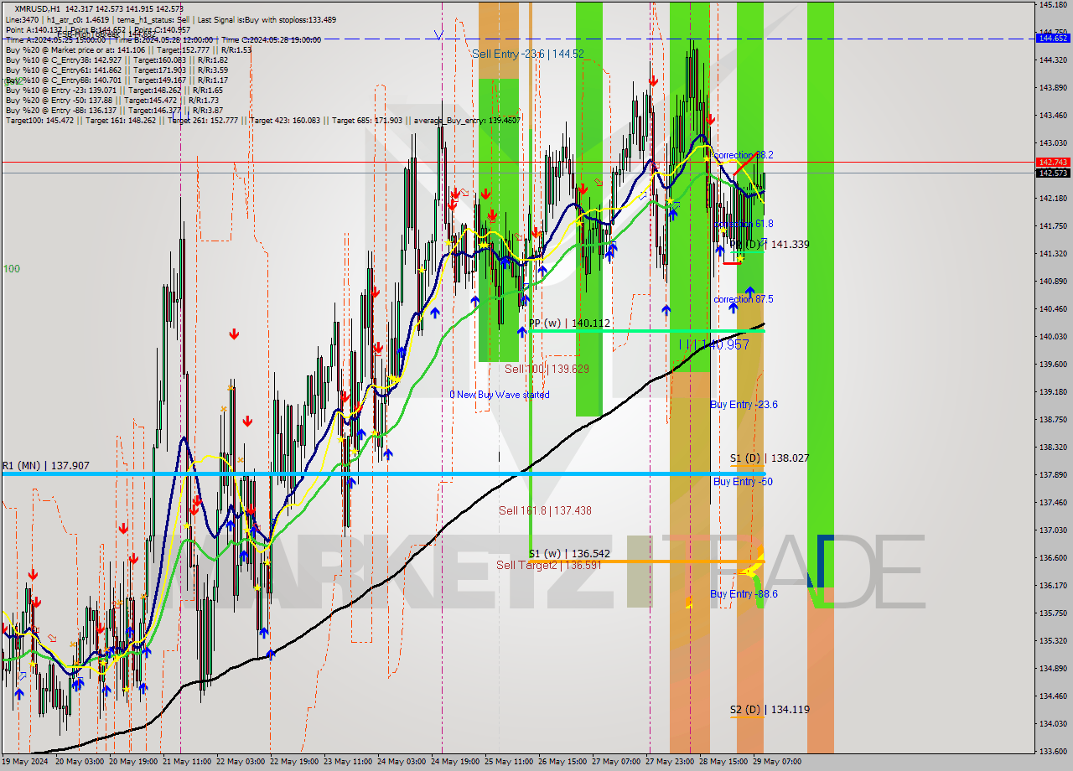The width and height of the screenshot is (1073, 771).
Task: Click the 'S2 (D) | 134.119' label
Action: 769,710
